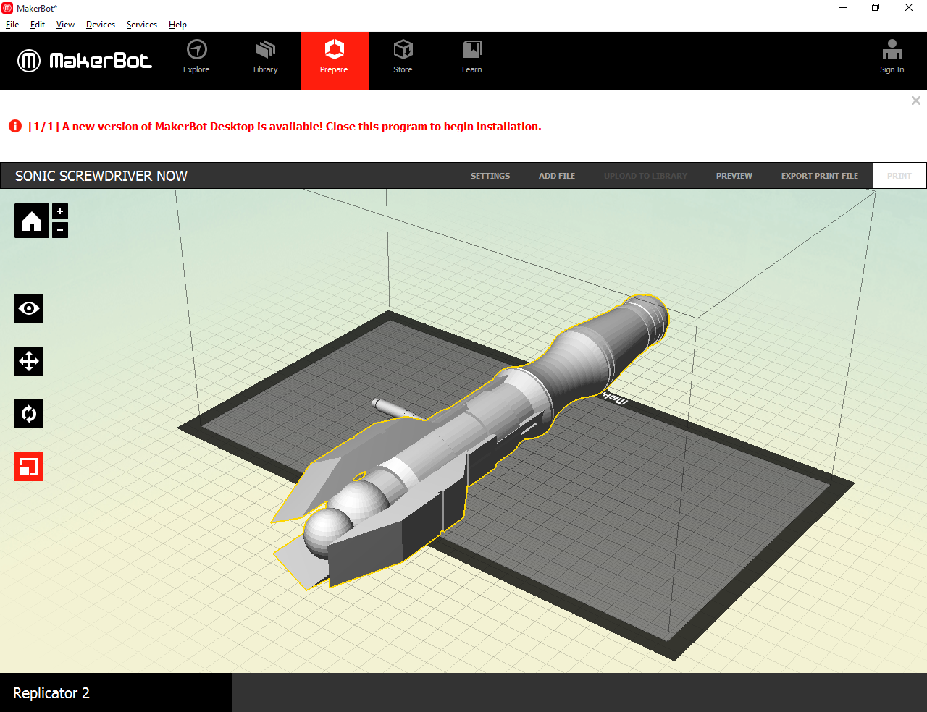Select the Scale tool

tap(29, 467)
